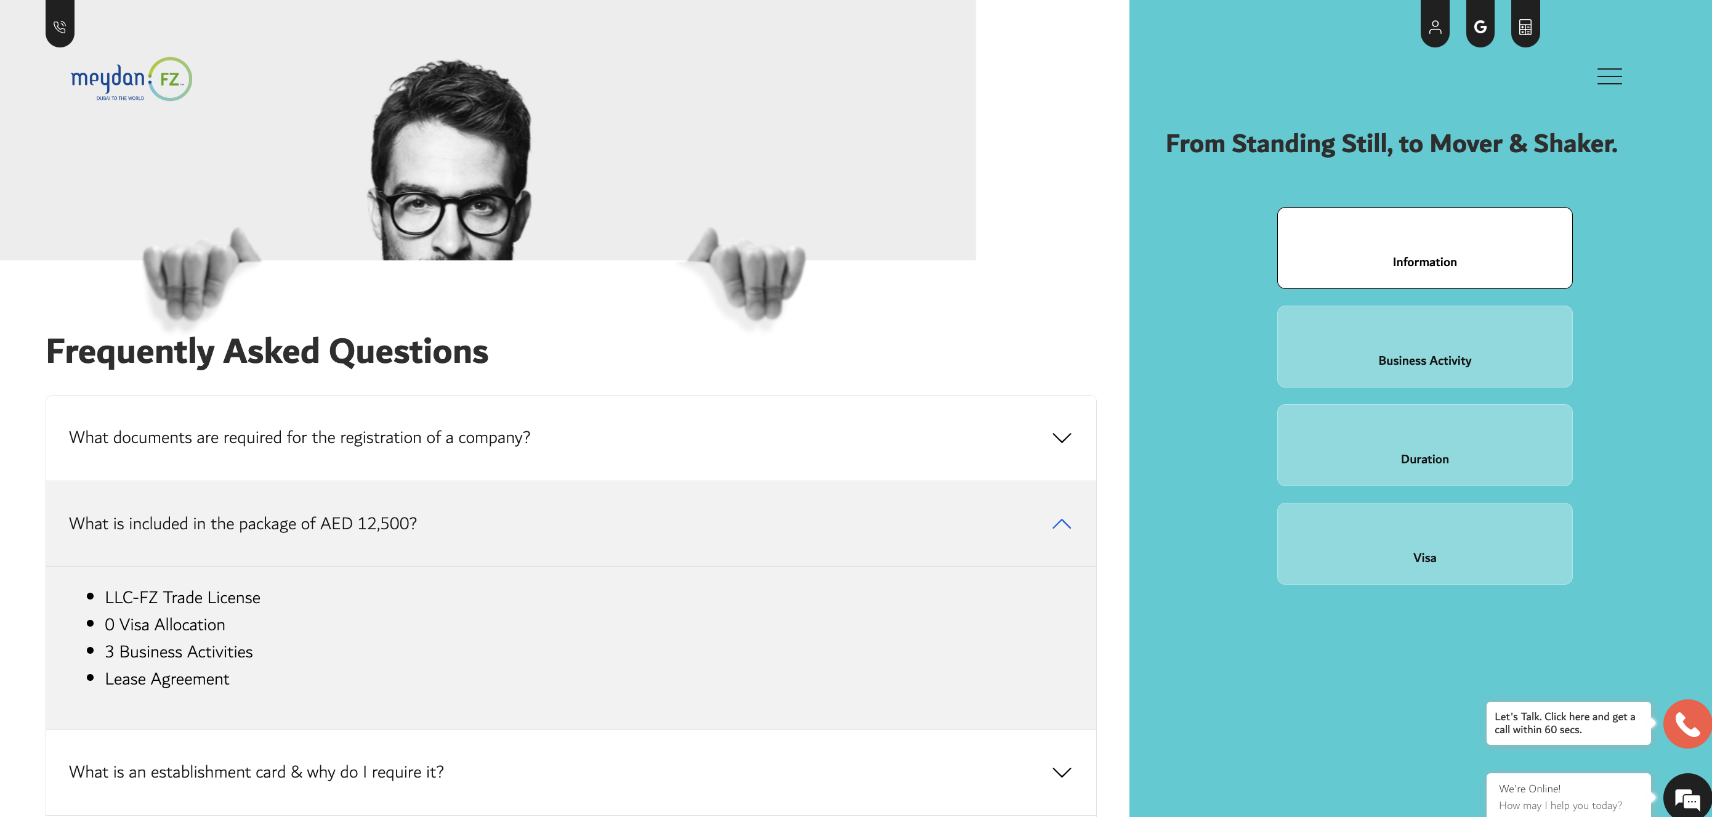Expand the required documents question chevron
1712x817 pixels.
pos(1061,437)
